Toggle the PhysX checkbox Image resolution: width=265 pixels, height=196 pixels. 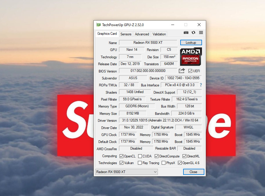(163, 163)
